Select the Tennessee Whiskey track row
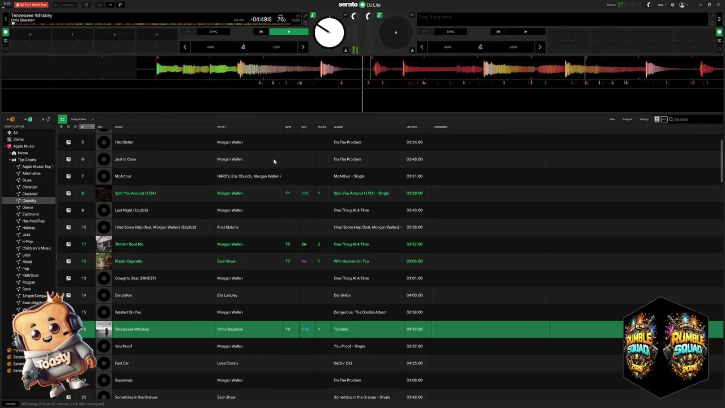Image resolution: width=725 pixels, height=408 pixels. pyautogui.click(x=391, y=329)
